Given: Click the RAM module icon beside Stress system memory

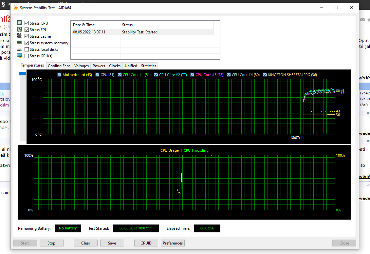Looking at the screenshot, I should 19,43.
